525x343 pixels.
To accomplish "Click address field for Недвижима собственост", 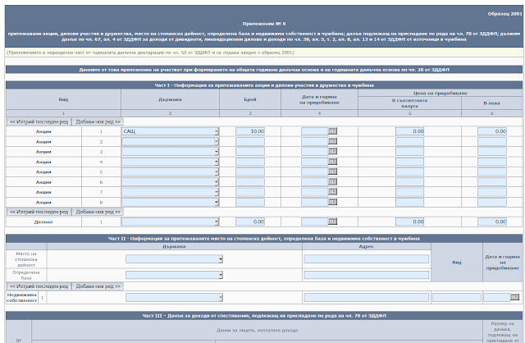I will (x=367, y=297).
